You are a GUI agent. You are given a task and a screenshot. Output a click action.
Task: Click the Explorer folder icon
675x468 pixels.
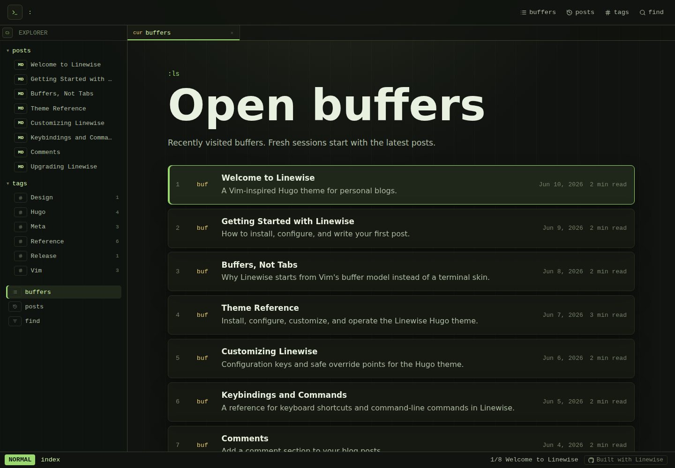(7, 33)
